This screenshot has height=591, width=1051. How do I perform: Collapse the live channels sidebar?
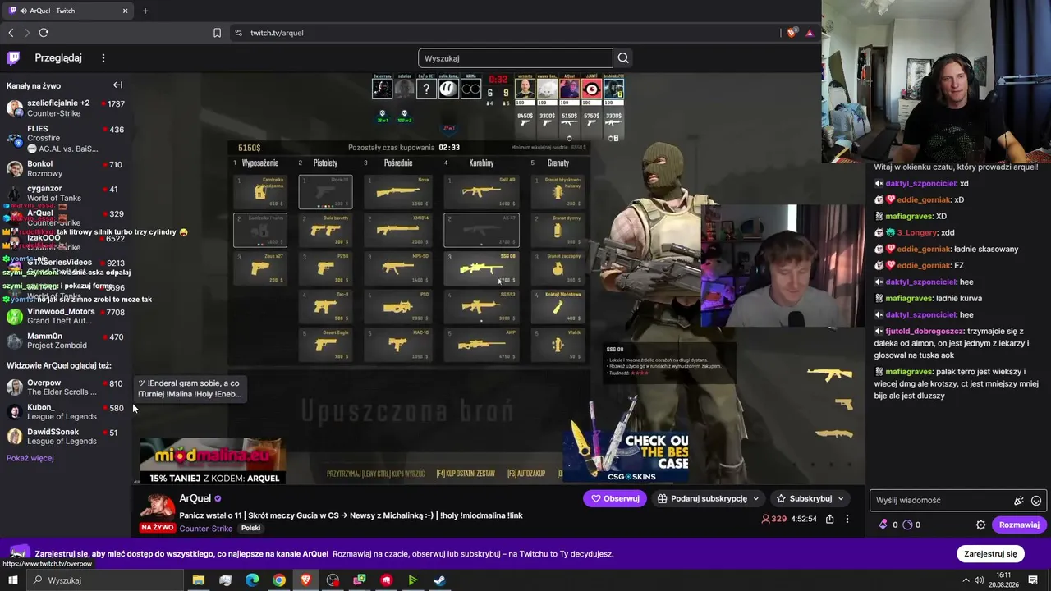pos(117,85)
